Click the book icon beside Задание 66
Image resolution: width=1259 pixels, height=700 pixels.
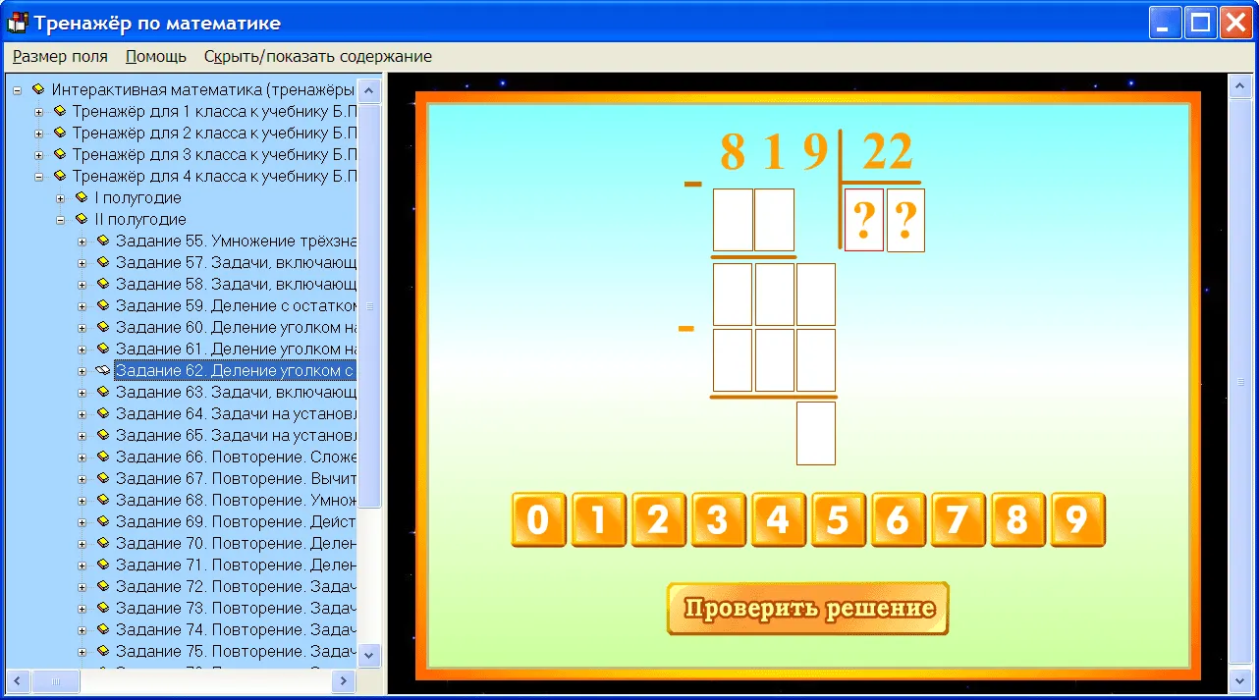pyautogui.click(x=103, y=457)
